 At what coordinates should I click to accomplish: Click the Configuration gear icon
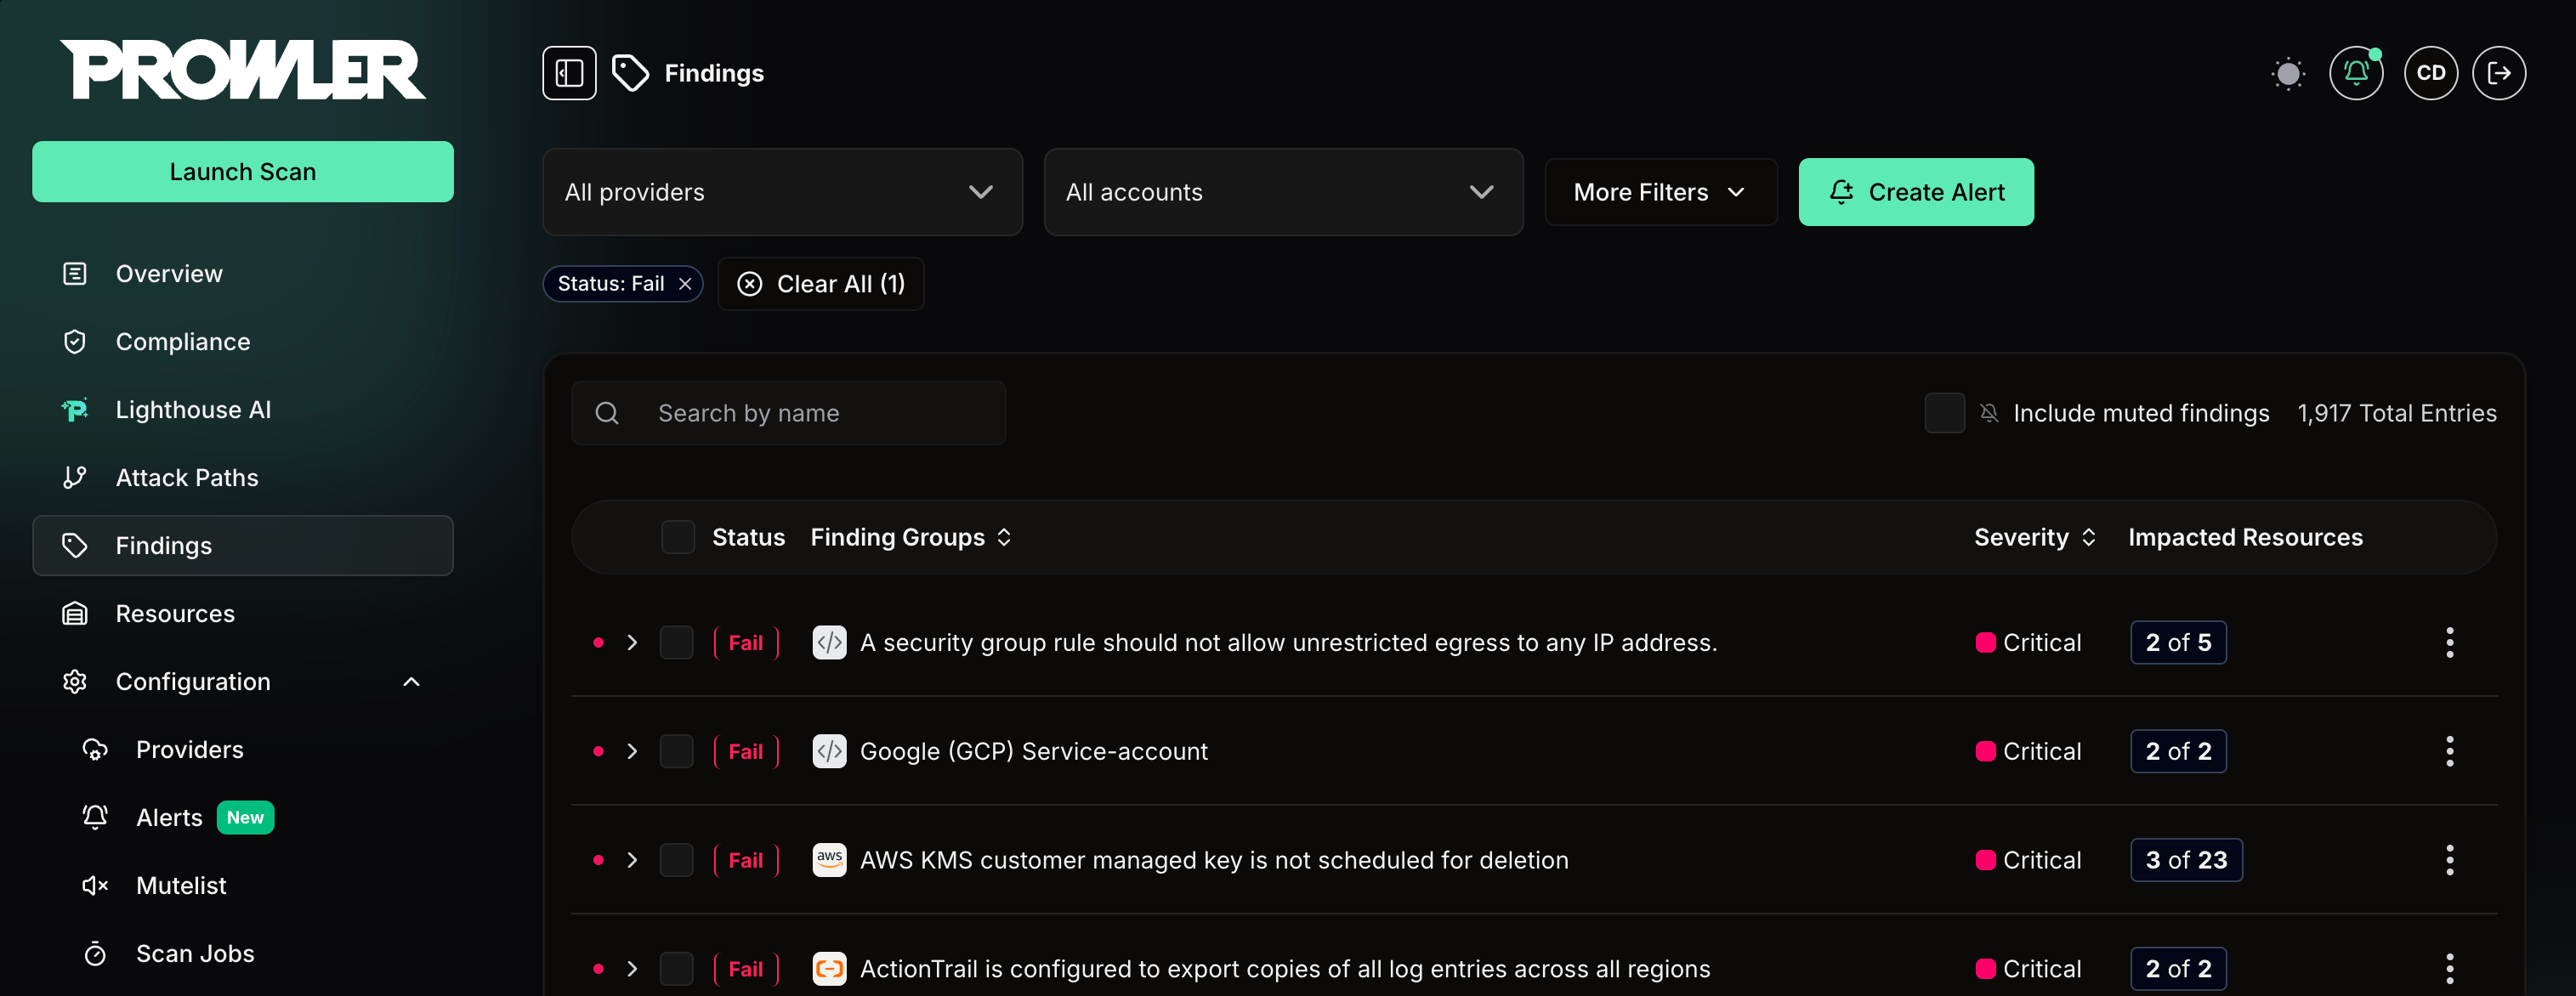pyautogui.click(x=75, y=681)
